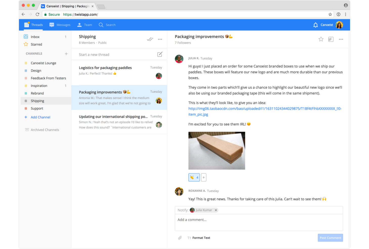Open the Logistics for packaging paddles thread
The width and height of the screenshot is (369, 249).
[x=119, y=73]
